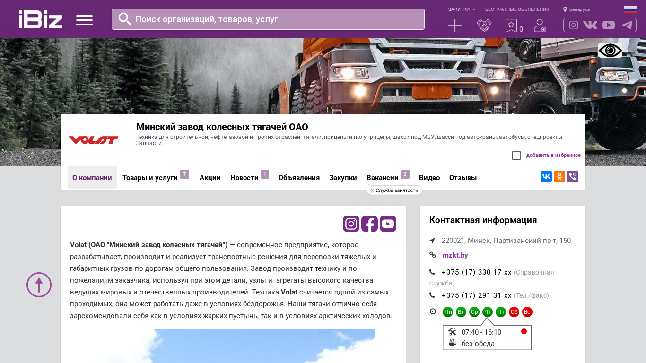
Task: Share the company page on Odnoklassniki
Action: click(x=559, y=176)
